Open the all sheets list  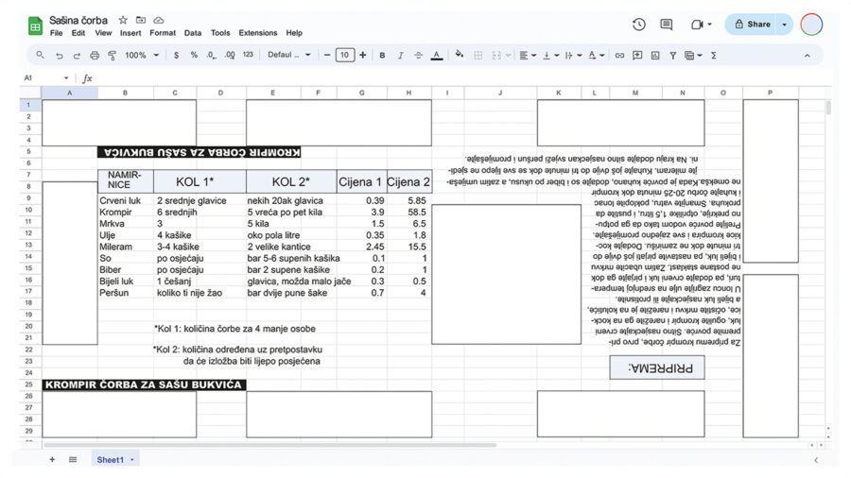[x=73, y=459]
